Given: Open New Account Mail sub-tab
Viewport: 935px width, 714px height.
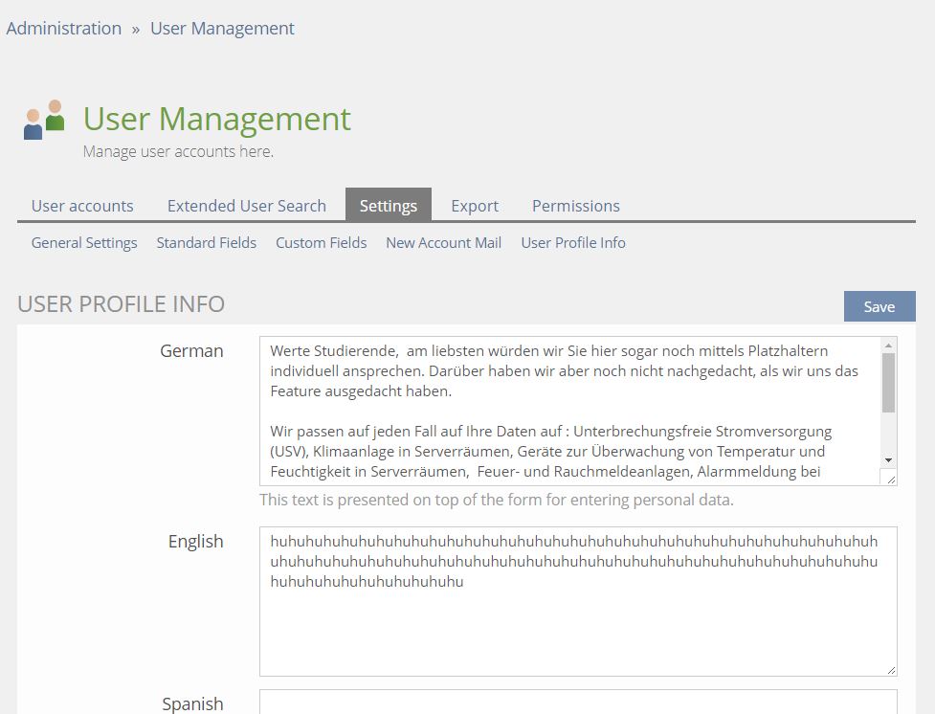Looking at the screenshot, I should 443,243.
